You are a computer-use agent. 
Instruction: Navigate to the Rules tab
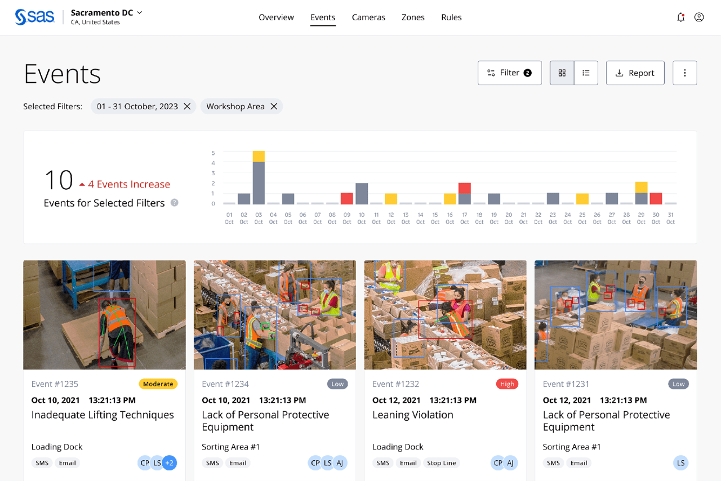click(x=451, y=17)
